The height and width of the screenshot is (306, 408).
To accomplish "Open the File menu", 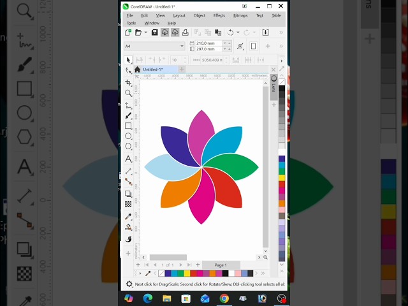I will pyautogui.click(x=129, y=15).
